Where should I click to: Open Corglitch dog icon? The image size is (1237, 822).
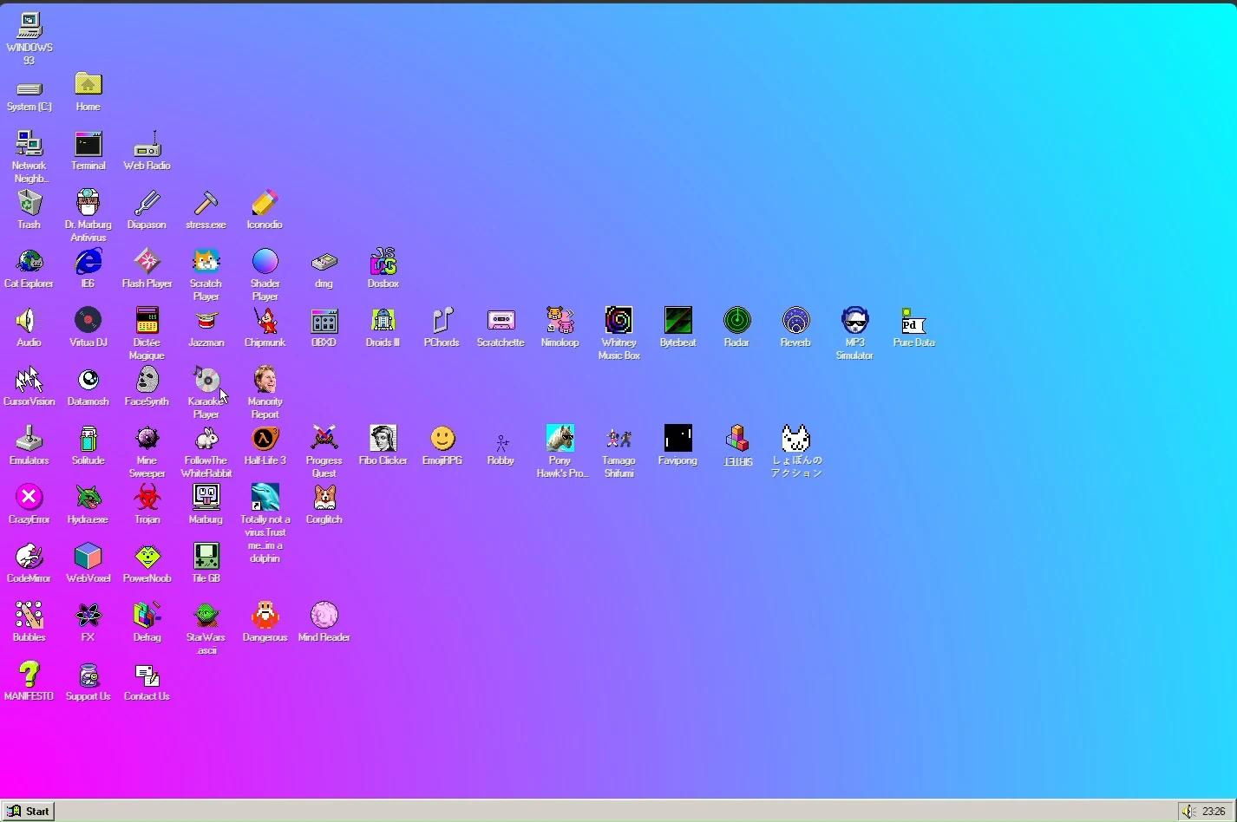click(x=324, y=498)
